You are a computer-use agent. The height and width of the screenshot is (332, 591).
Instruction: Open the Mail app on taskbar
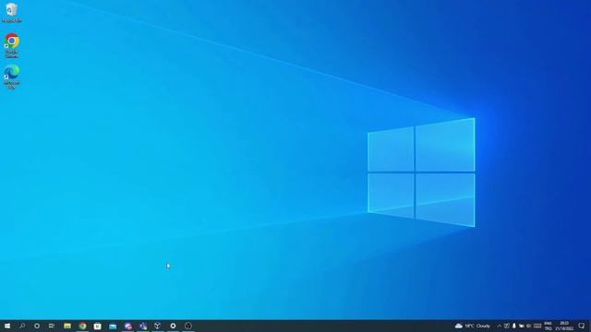(x=113, y=326)
